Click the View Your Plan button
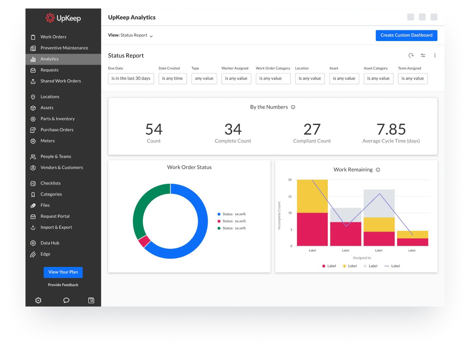 63,272
